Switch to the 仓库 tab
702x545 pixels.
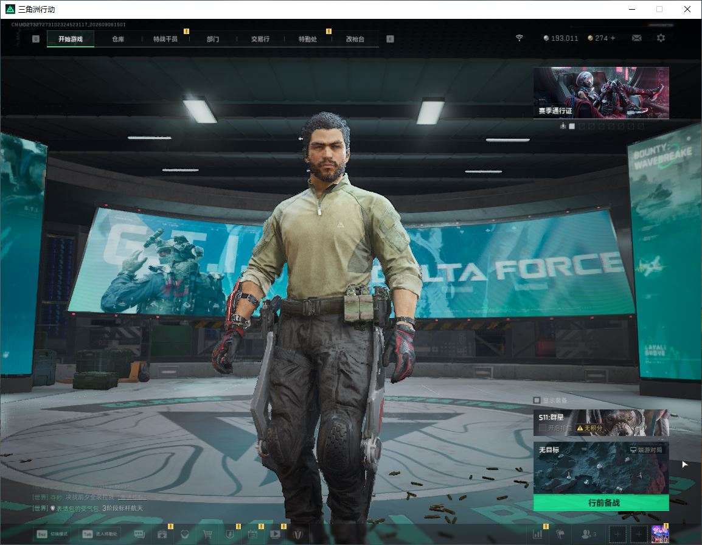point(118,39)
